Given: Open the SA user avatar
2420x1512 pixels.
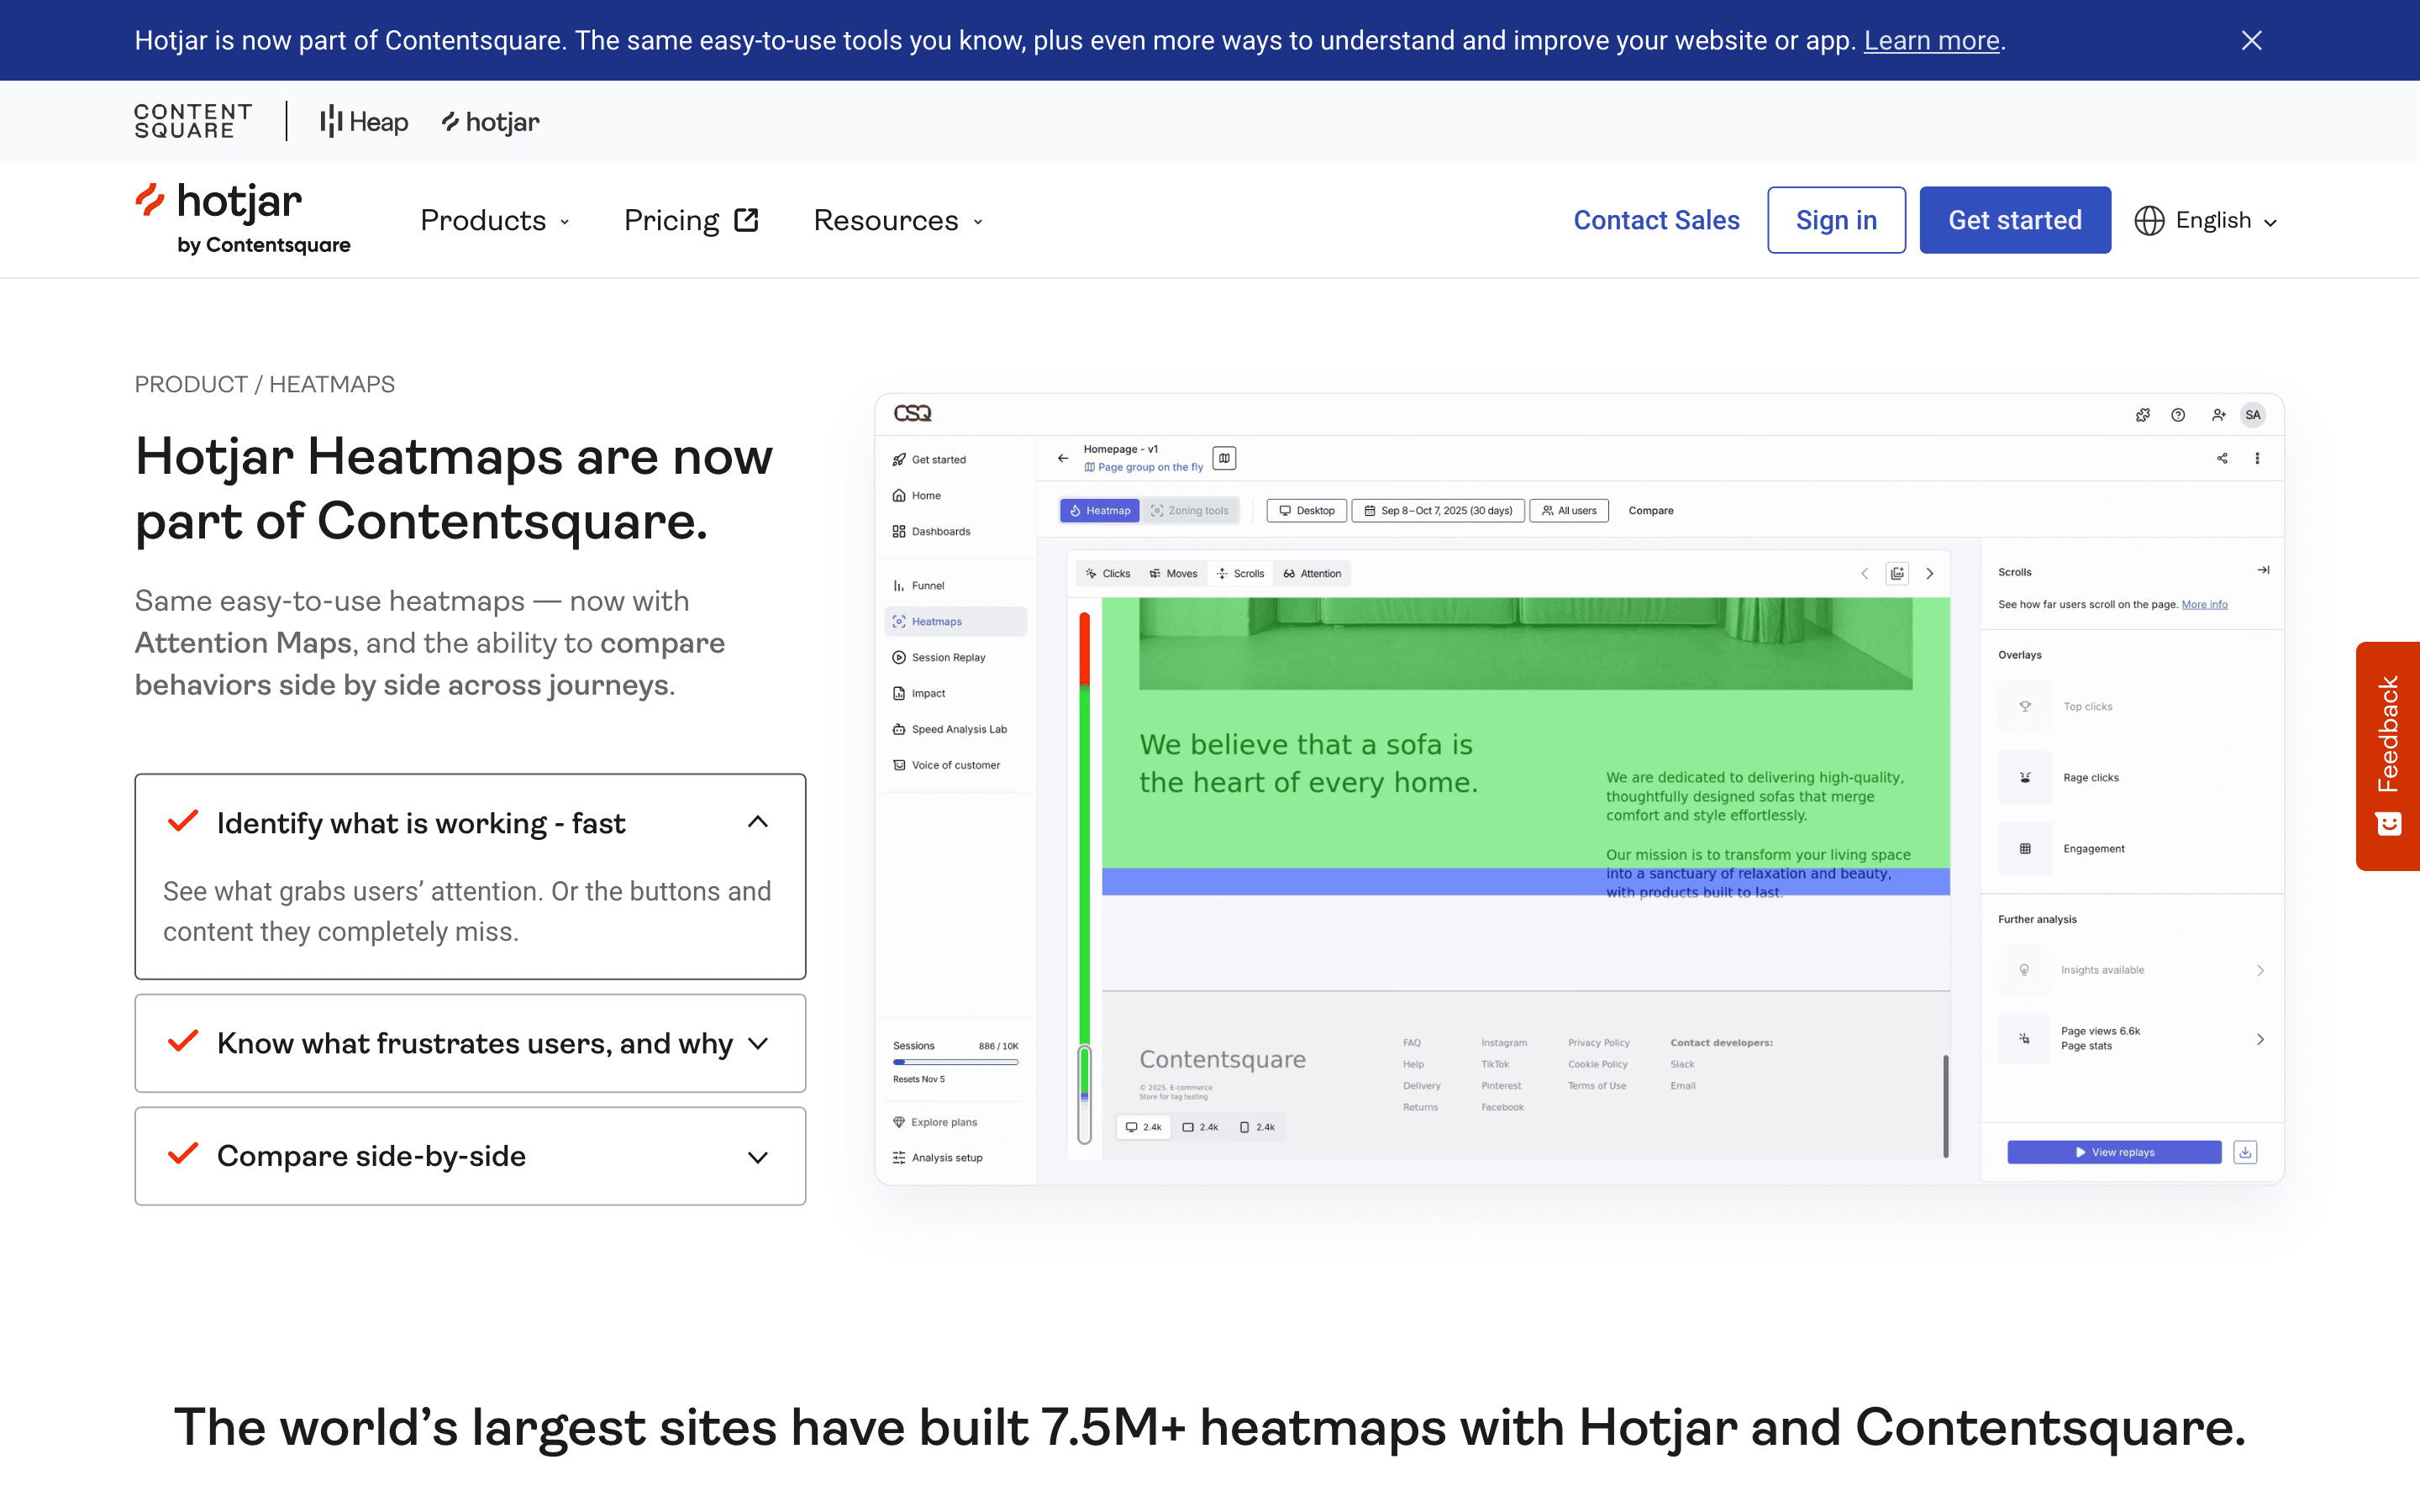Looking at the screenshot, I should click(2252, 415).
